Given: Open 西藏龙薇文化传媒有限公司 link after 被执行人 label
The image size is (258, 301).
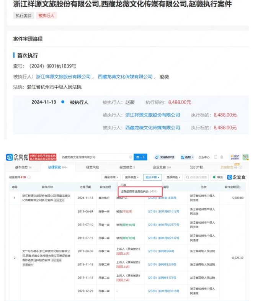Looking at the screenshot, I should pyautogui.click(x=125, y=77).
